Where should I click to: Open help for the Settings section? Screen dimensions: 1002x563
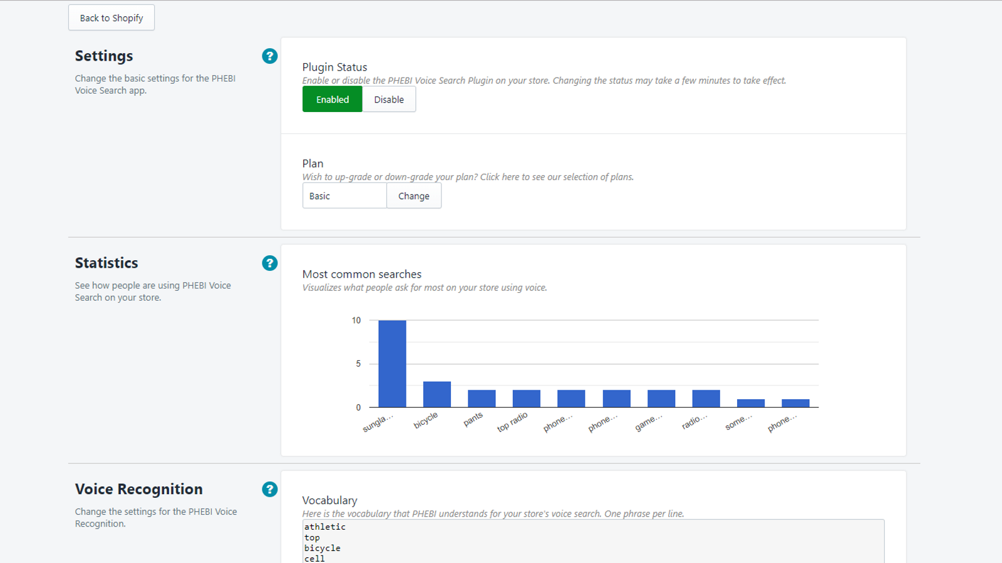click(270, 56)
